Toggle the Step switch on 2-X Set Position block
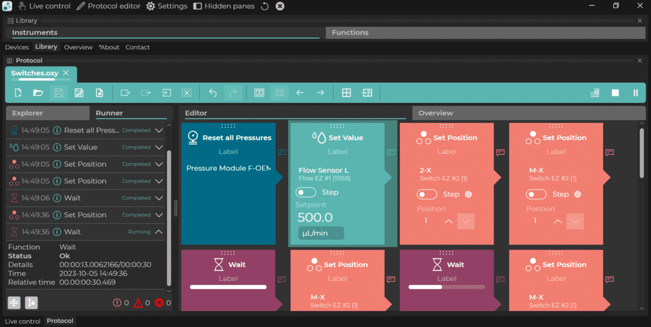651x327 pixels. [427, 194]
